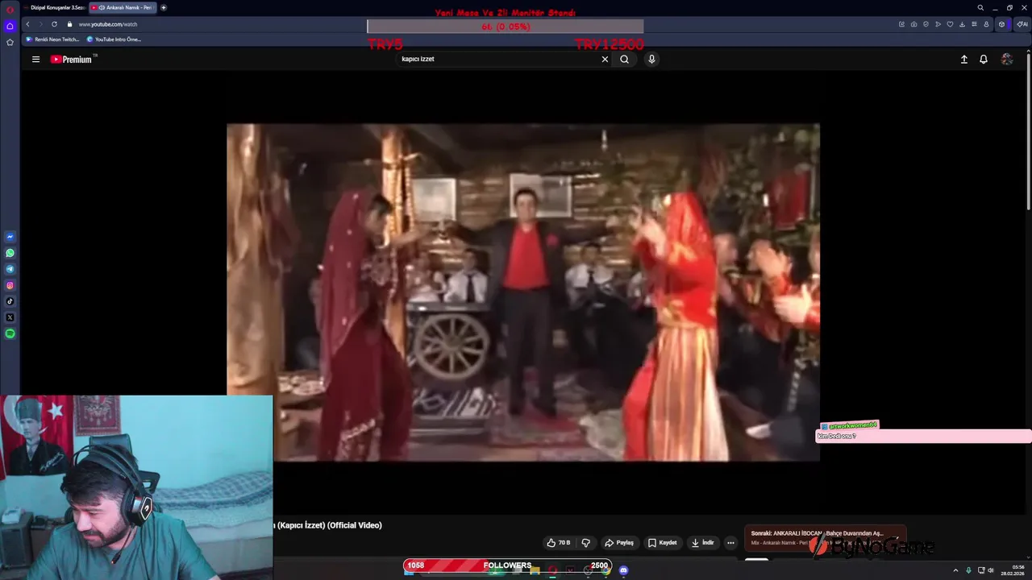
Task: Click the video player frame
Action: [x=523, y=292]
